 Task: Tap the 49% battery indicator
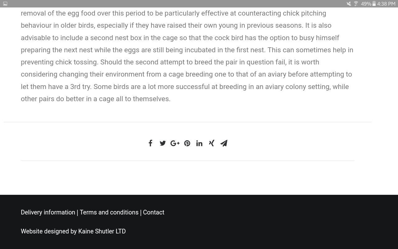coord(368,4)
